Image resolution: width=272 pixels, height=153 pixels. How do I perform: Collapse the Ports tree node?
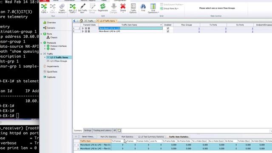(x=41, y=34)
